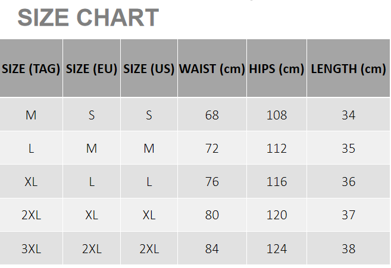Screen dimensions: 391x268
Task: Select the SIZE (TAG) column header
Action: pyautogui.click(x=31, y=68)
